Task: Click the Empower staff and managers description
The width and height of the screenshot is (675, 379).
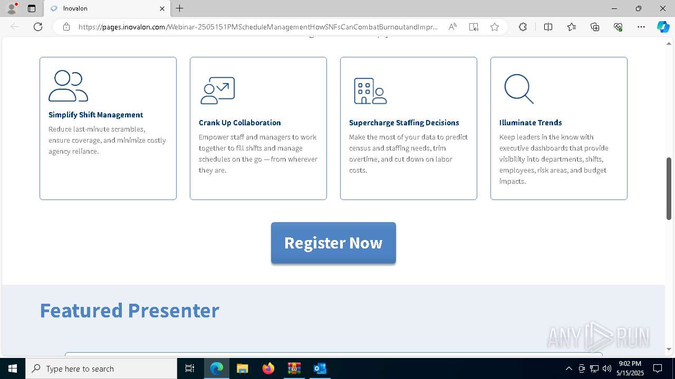Action: [x=258, y=154]
